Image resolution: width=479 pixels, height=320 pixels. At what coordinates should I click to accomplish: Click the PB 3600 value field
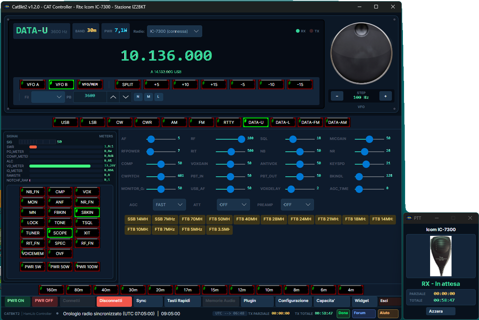point(90,97)
